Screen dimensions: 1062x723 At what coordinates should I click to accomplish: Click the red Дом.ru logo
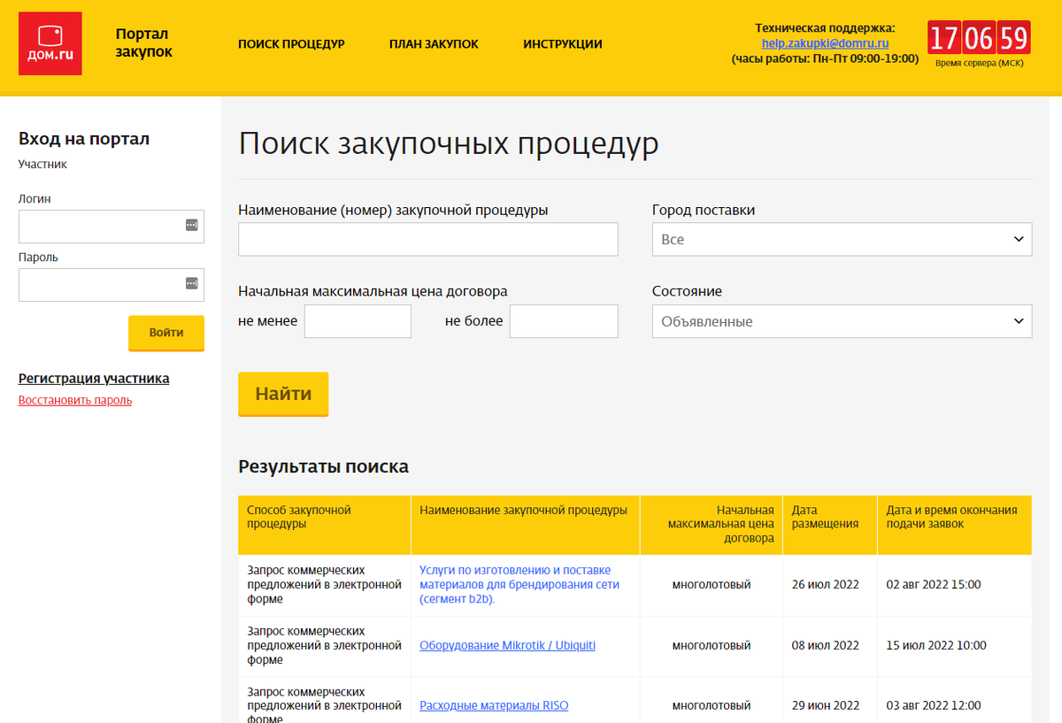pyautogui.click(x=50, y=43)
